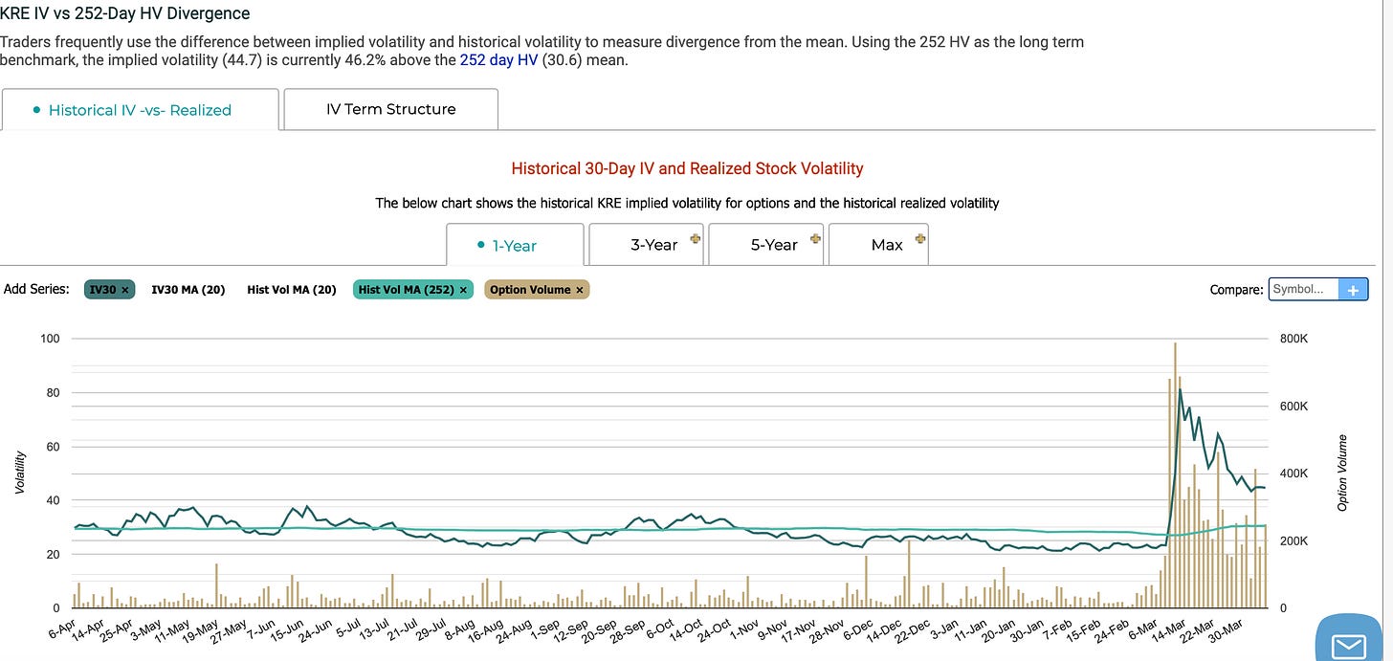Image resolution: width=1393 pixels, height=661 pixels.
Task: Click the Option Volume axis title
Action: (x=1342, y=473)
